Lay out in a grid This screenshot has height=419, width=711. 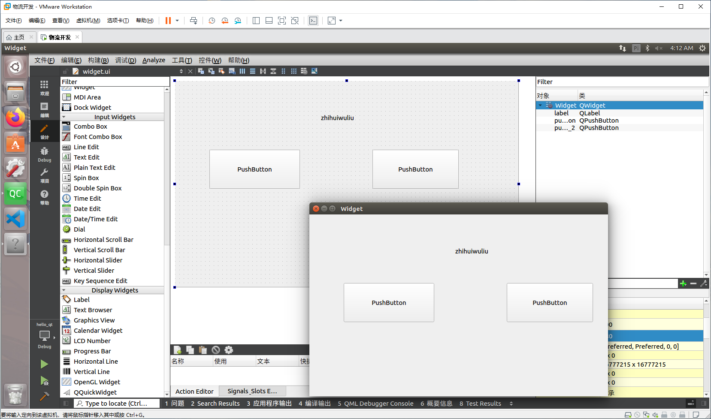294,71
